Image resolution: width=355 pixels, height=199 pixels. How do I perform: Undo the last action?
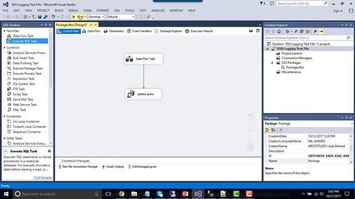coord(53,17)
